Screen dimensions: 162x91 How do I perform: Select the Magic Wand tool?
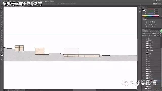pyautogui.click(x=2, y=15)
